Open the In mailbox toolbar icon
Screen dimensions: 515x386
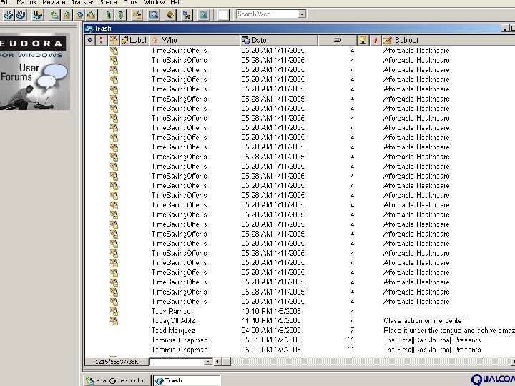9,15
